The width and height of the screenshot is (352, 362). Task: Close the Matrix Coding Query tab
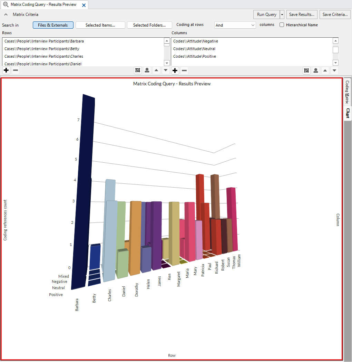click(x=84, y=5)
